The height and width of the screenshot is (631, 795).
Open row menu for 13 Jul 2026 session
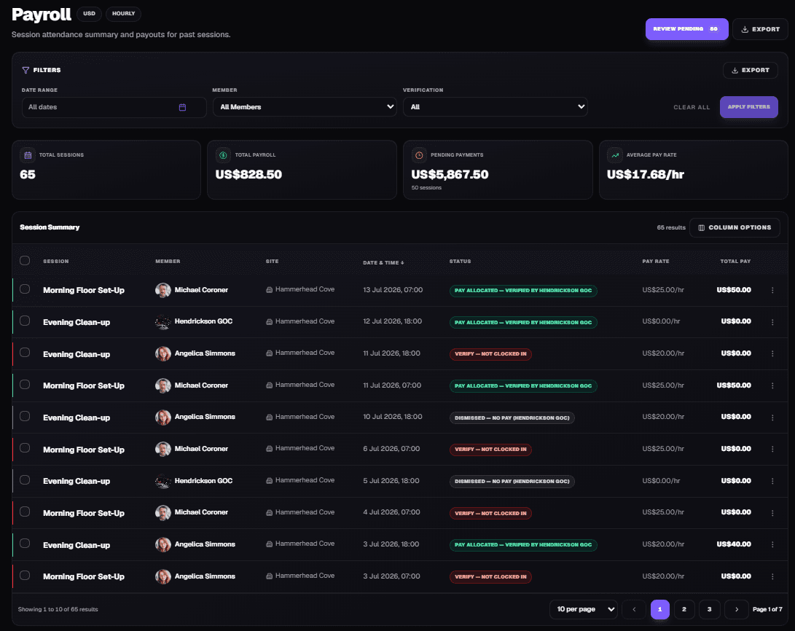coord(772,291)
